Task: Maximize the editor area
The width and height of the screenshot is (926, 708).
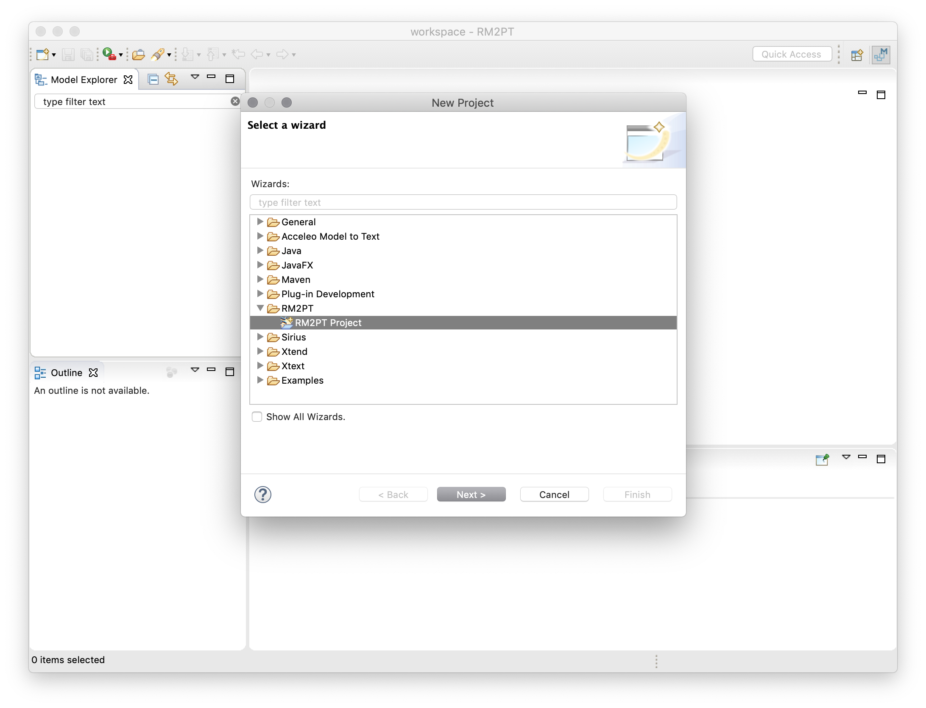Action: [x=881, y=94]
